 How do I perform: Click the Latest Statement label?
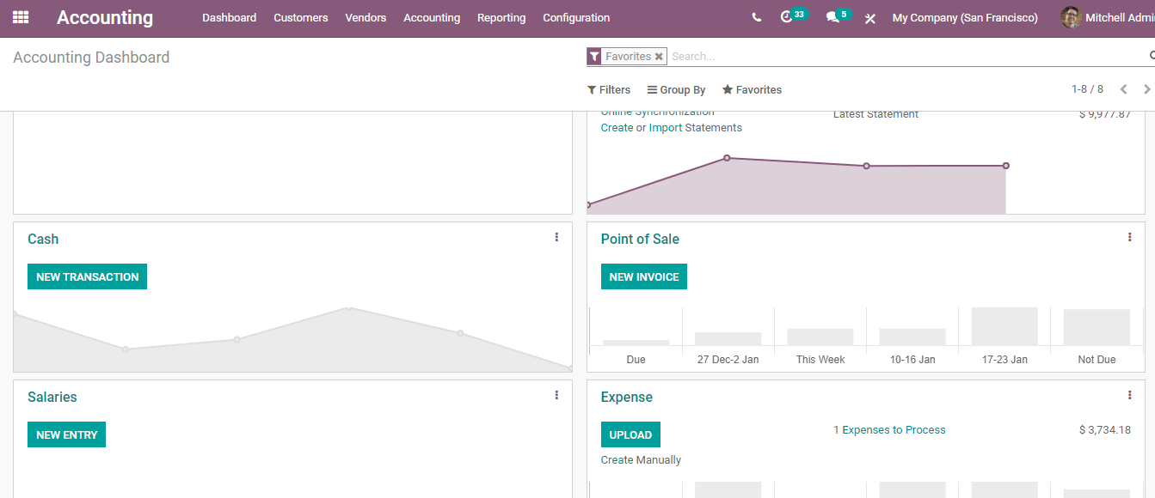click(875, 114)
